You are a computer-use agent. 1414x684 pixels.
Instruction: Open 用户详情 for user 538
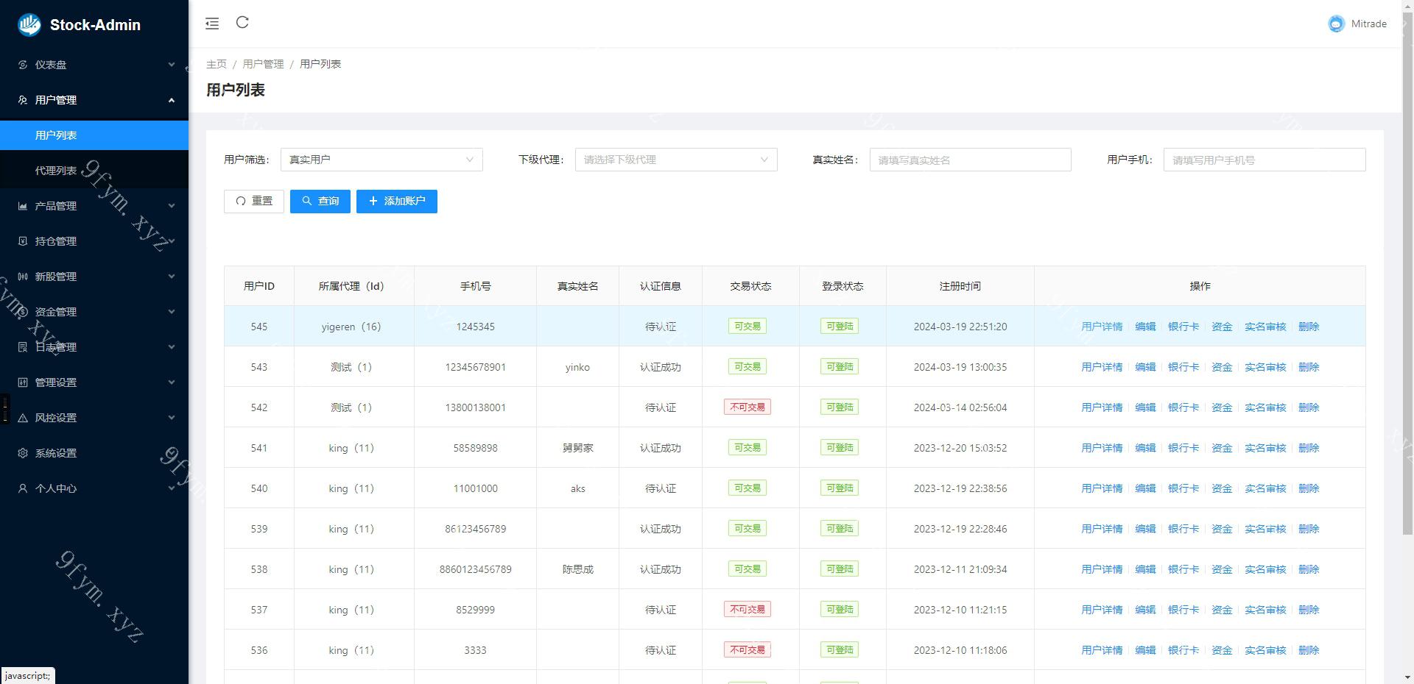[1102, 569]
